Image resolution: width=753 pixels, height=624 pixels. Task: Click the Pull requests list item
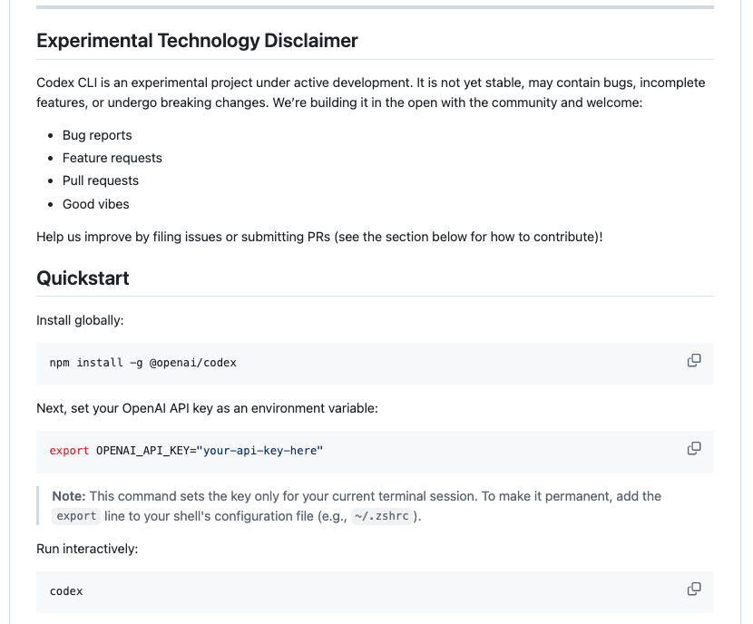click(101, 180)
